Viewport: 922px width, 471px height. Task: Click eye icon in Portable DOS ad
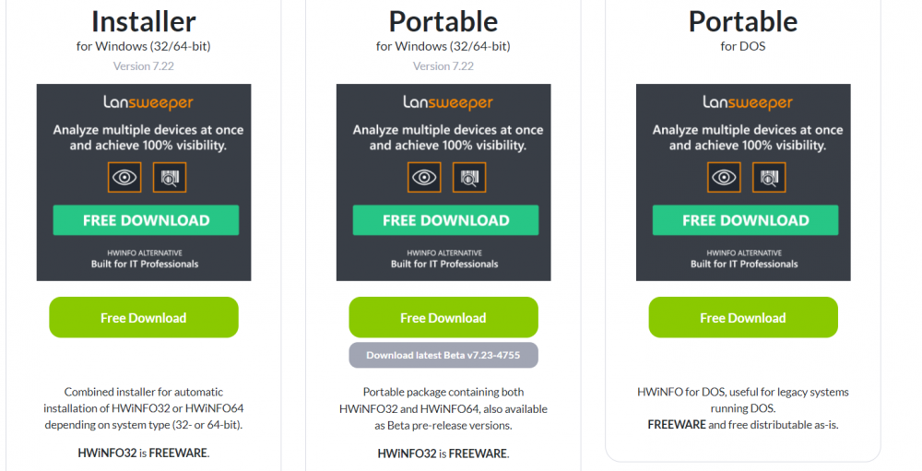click(x=724, y=177)
